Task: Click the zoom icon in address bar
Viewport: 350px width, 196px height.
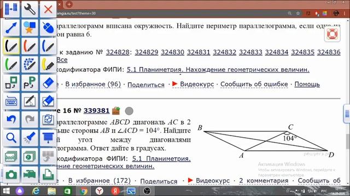Action: 289,13
